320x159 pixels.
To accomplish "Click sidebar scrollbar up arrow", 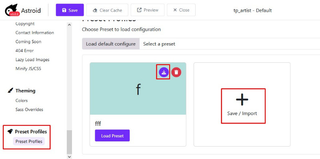I will 69,25.
